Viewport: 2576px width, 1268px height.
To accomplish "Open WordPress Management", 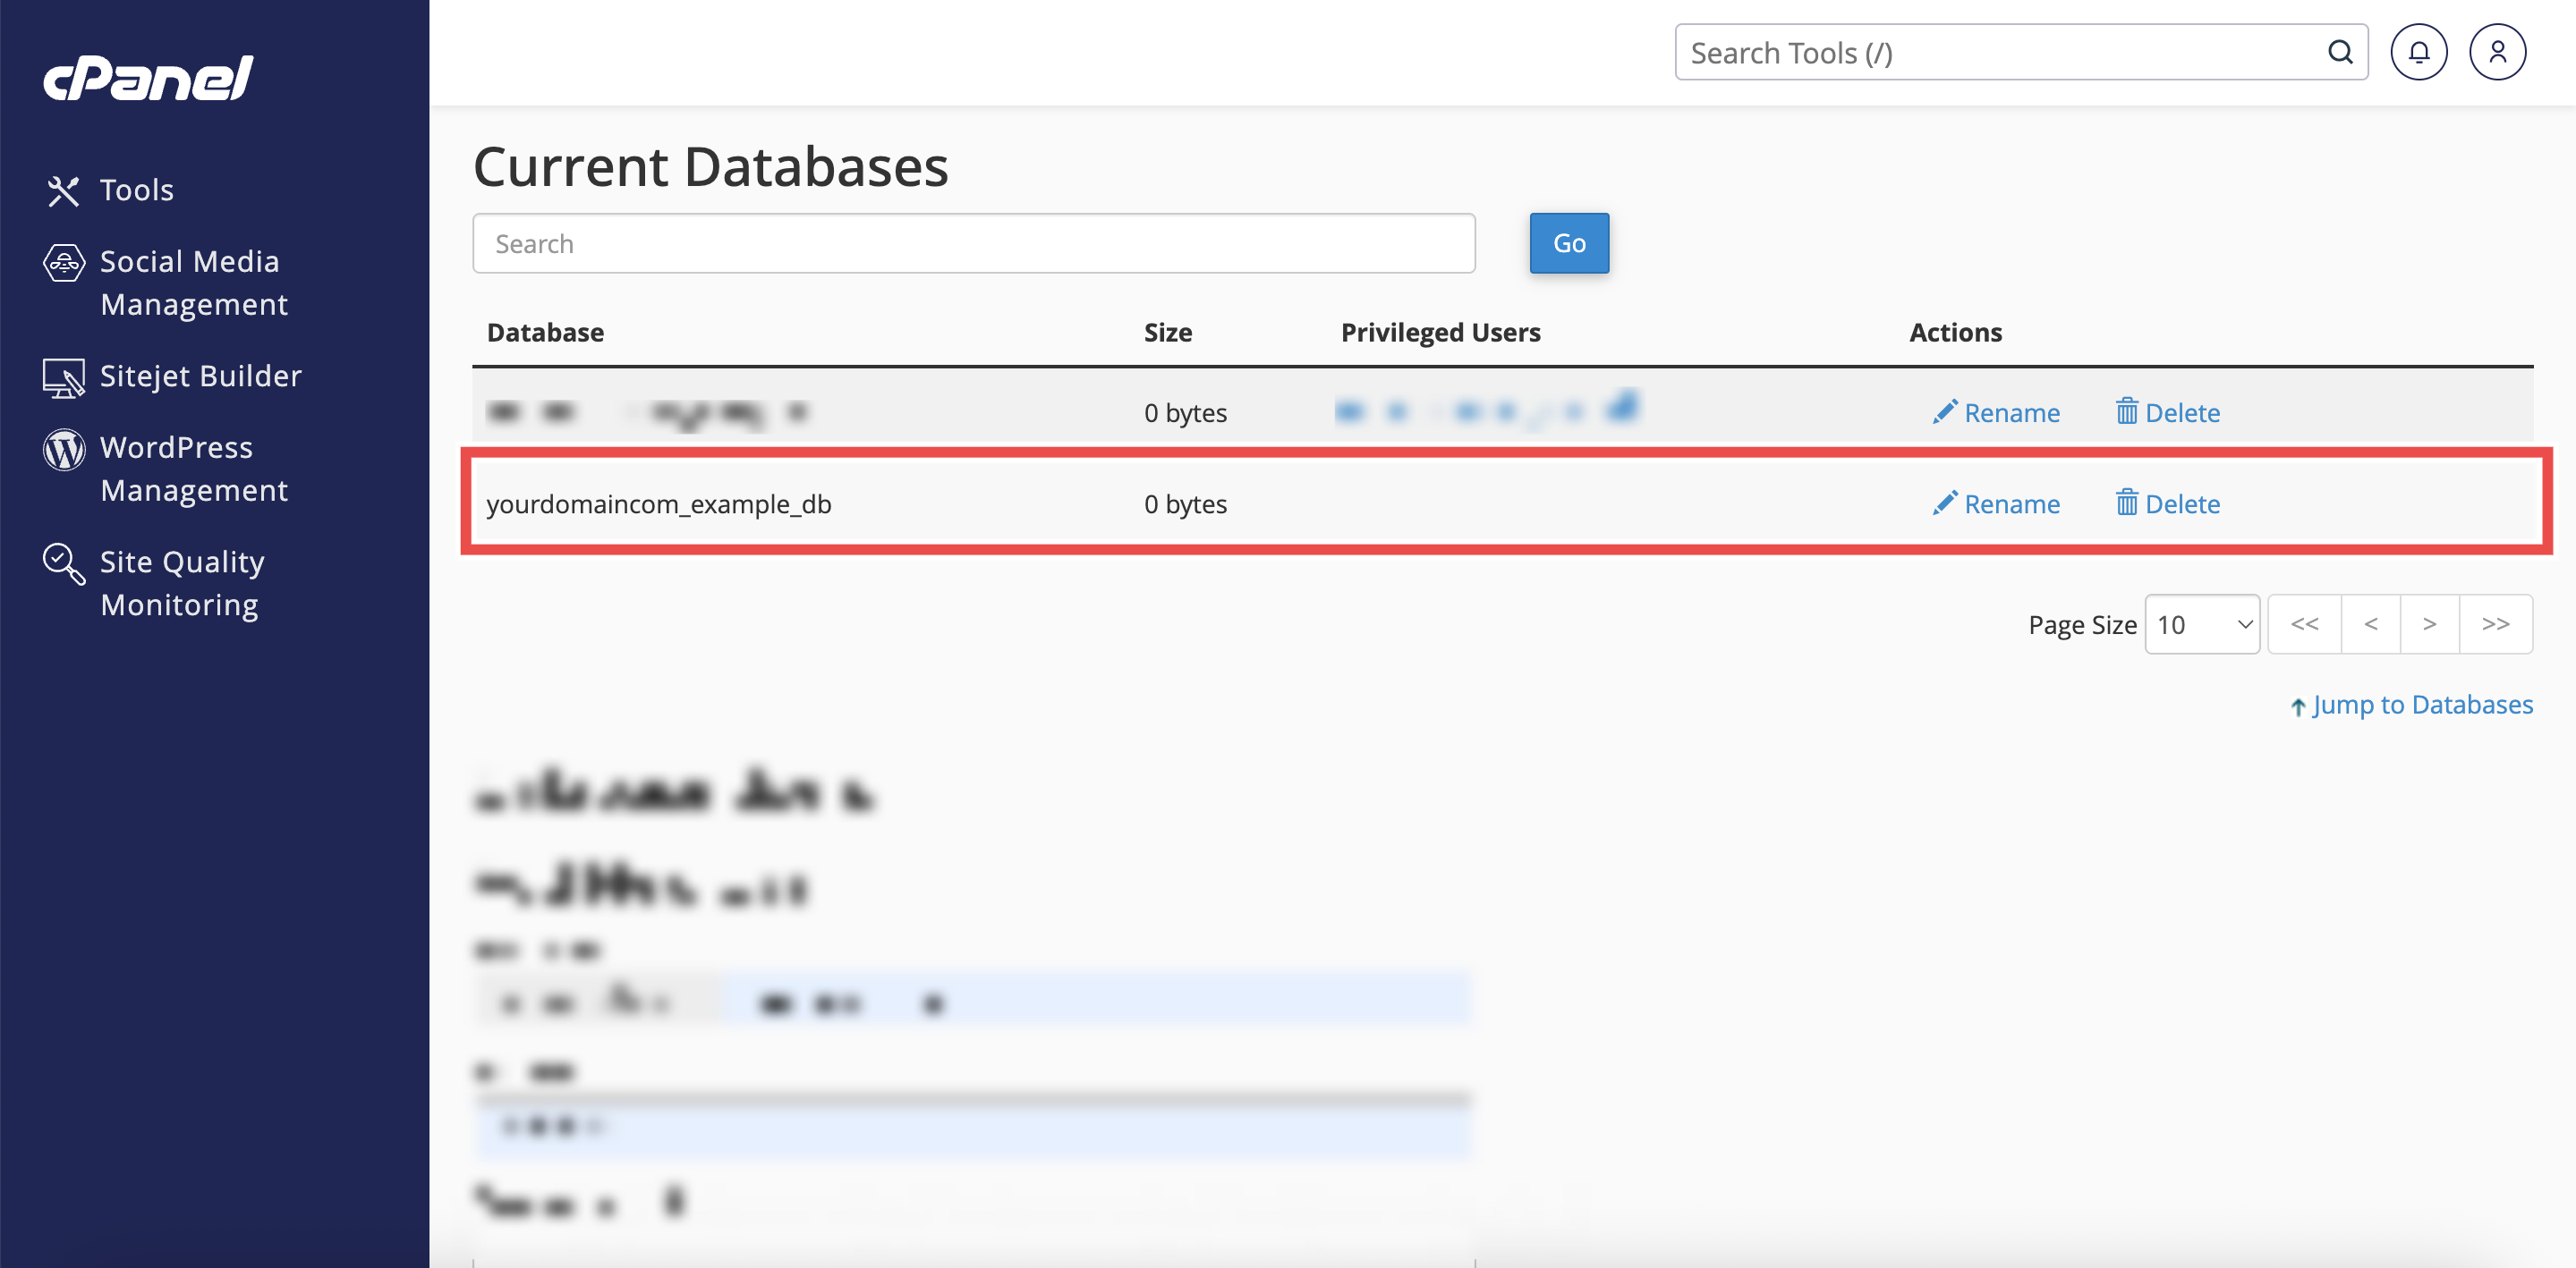I will point(194,469).
